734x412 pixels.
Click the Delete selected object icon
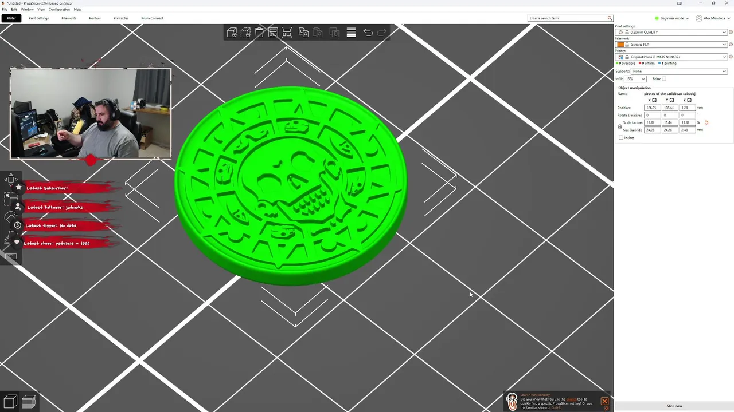click(x=245, y=33)
